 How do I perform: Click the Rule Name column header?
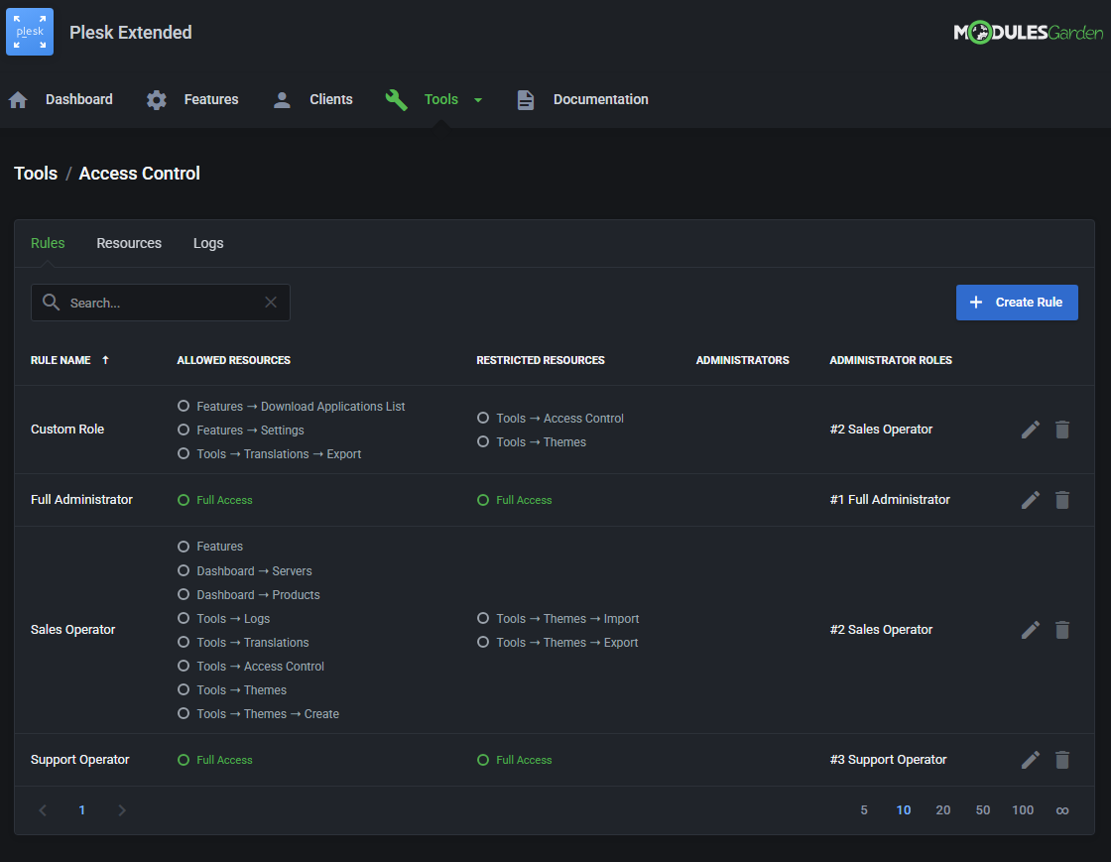coord(61,360)
